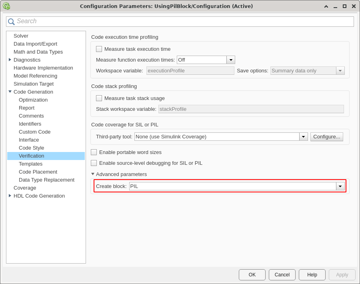Collapse the Code Generation tree node
Screen dimensions: 360x284
pos(10,92)
